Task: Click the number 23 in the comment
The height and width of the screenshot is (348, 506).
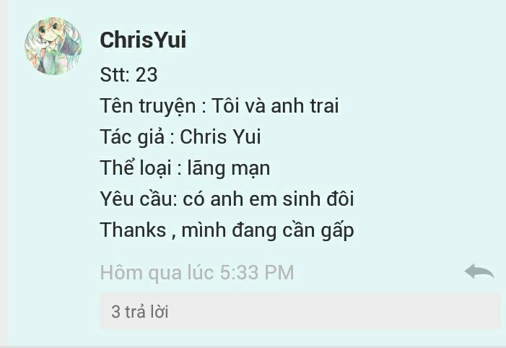Action: point(147,74)
